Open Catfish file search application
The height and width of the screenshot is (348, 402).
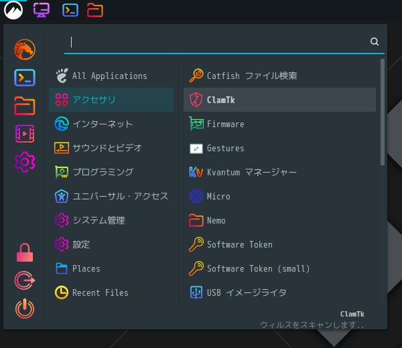tap(279, 76)
